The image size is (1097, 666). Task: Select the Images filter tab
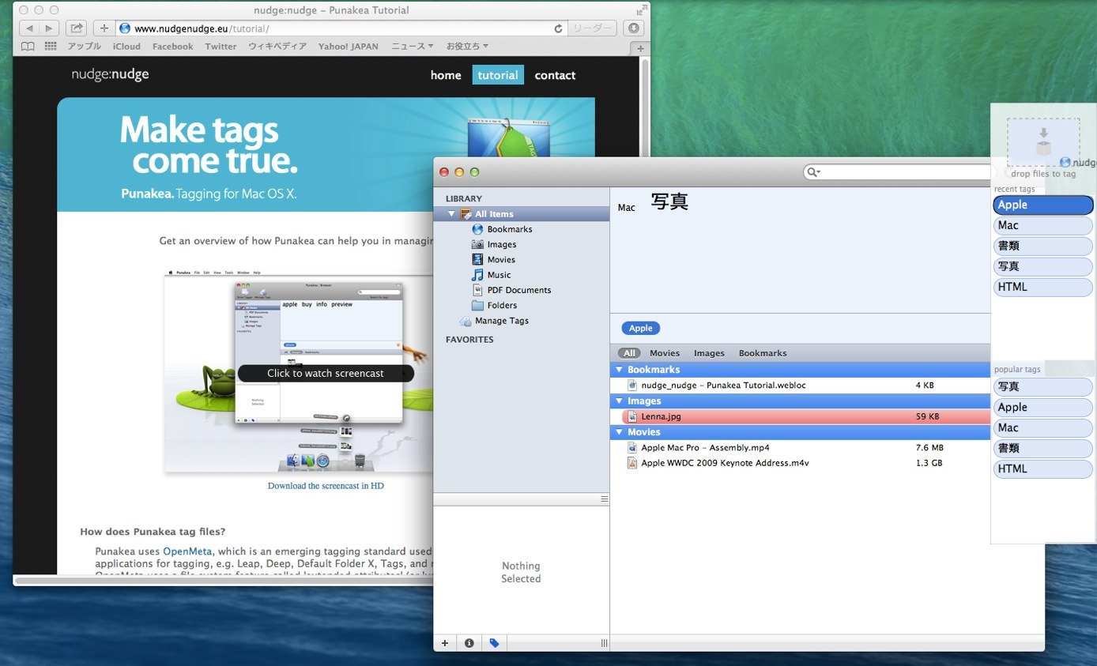pos(709,353)
